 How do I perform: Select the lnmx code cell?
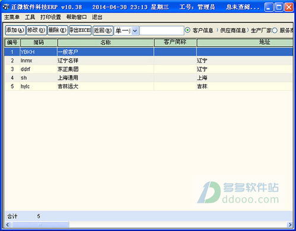click(39, 60)
